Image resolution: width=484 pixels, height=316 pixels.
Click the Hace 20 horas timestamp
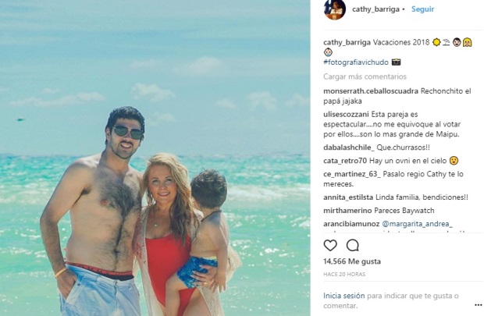pos(344,274)
